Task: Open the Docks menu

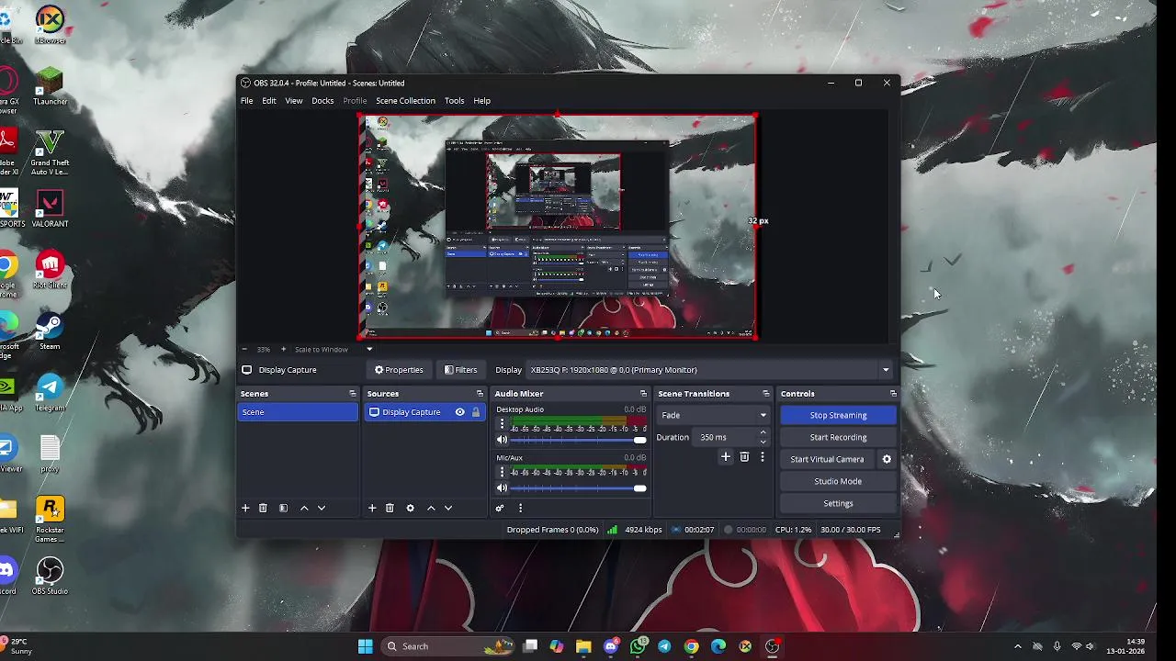Action: 322,101
